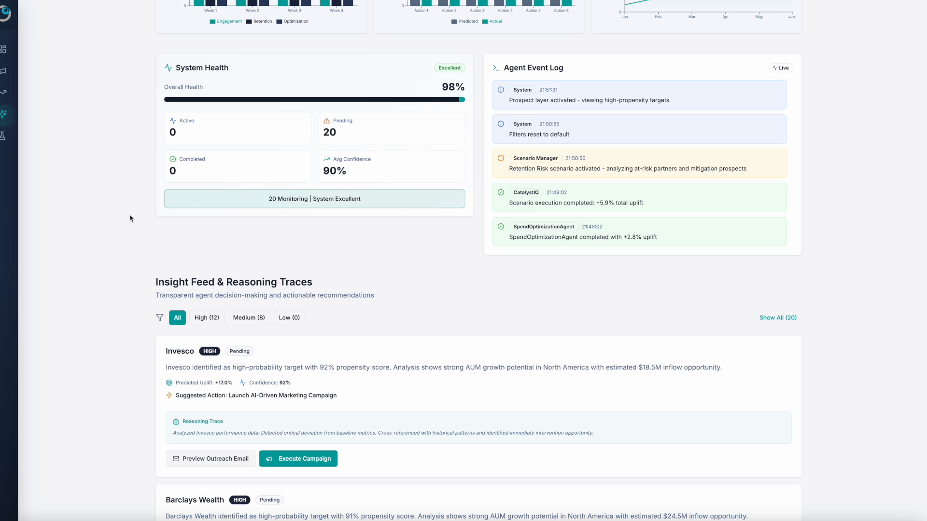
Task: Click the Overall Health progress bar
Action: (314, 99)
